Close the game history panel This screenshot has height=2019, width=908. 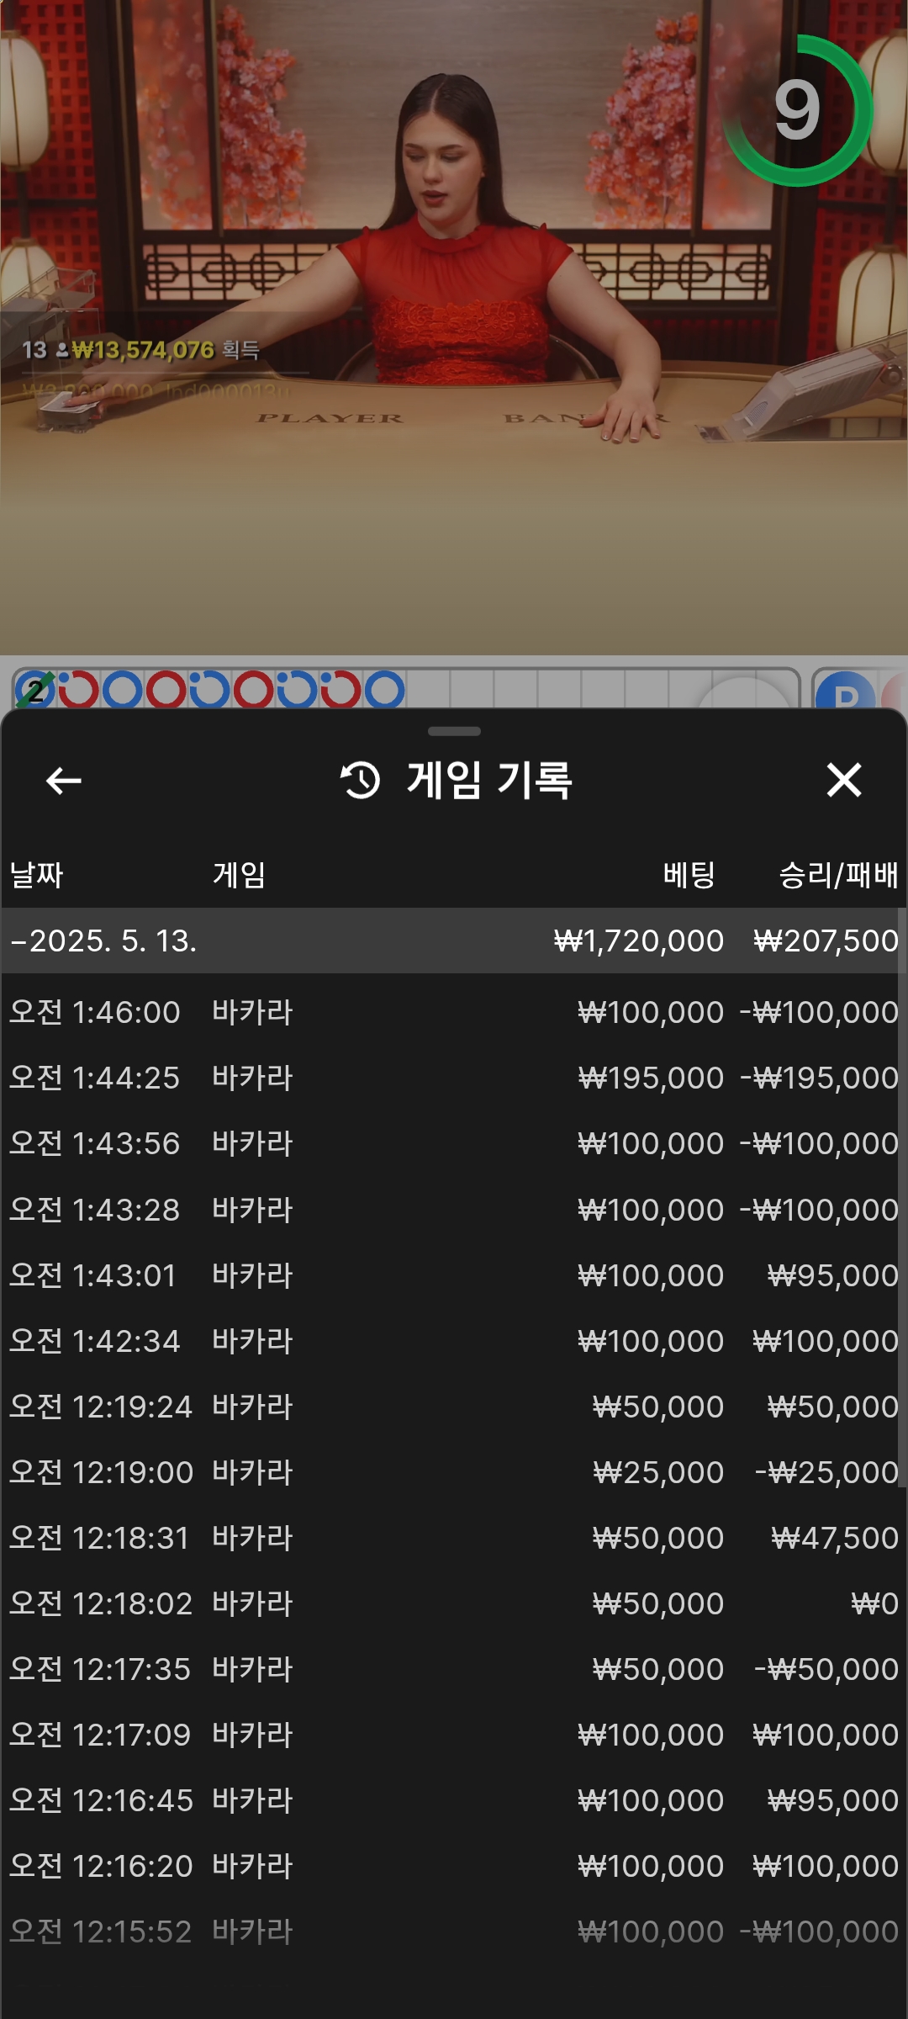843,780
